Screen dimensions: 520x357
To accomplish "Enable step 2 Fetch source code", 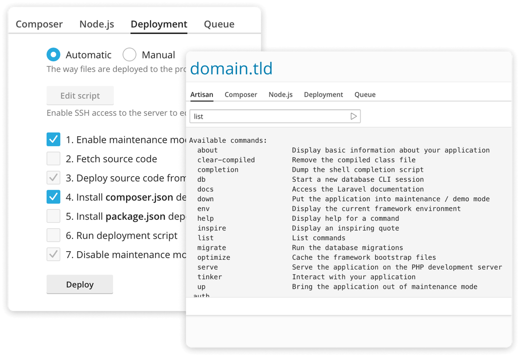I will click(x=53, y=158).
